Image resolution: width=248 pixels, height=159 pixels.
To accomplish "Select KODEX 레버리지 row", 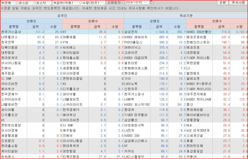I will pyautogui.click(x=155, y=37).
